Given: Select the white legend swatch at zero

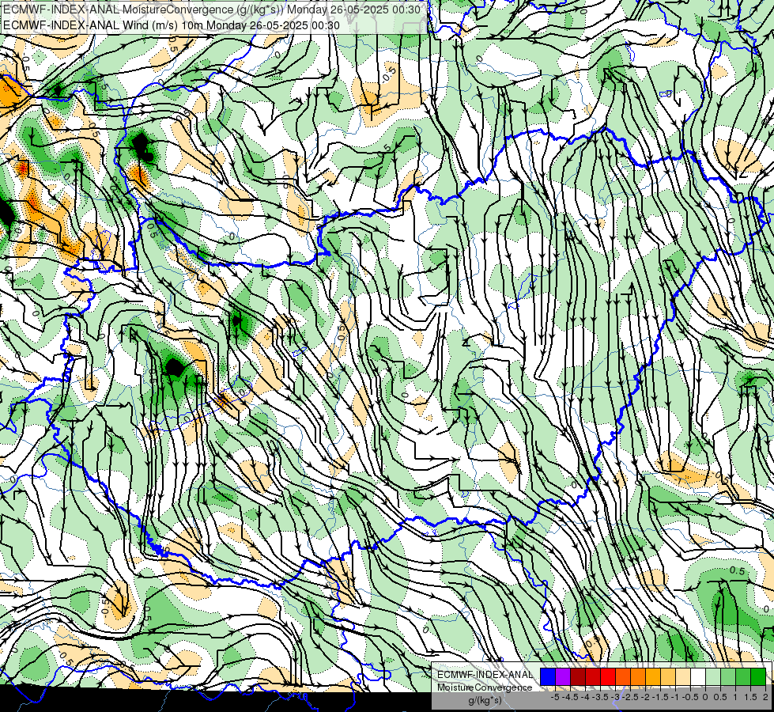Looking at the screenshot, I should (x=698, y=677).
